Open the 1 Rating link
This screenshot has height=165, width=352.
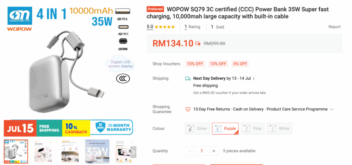pos(192,27)
